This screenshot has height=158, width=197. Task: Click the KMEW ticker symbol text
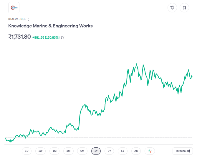[13, 19]
